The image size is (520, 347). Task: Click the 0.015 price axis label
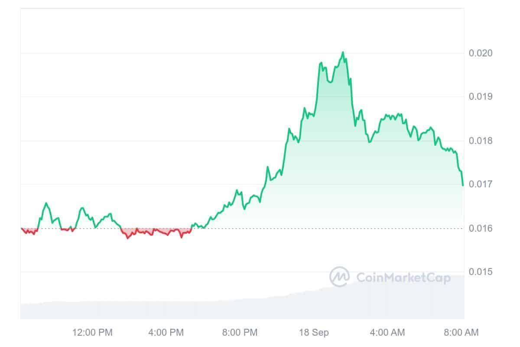pyautogui.click(x=481, y=272)
